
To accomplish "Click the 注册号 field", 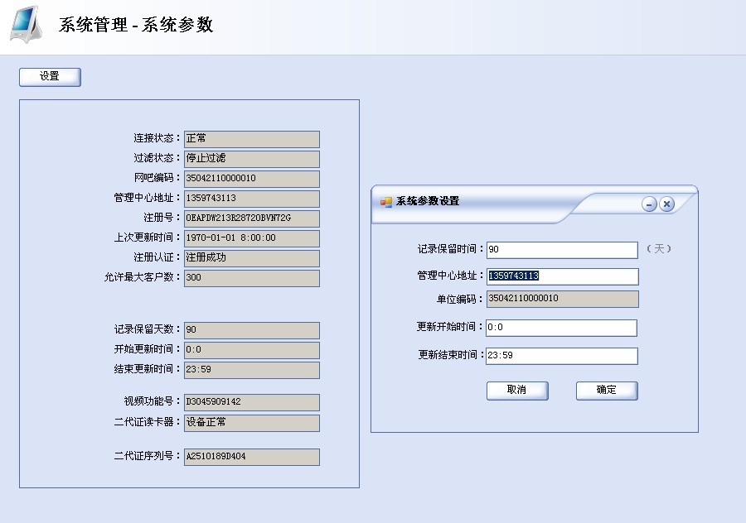I will (x=251, y=218).
